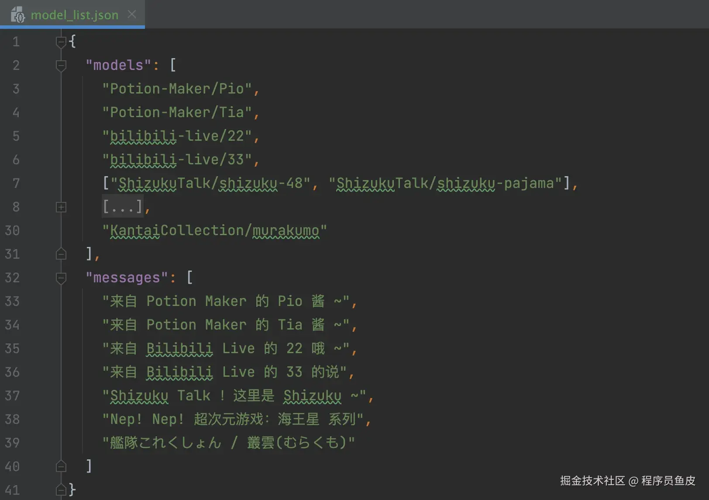Click fold end marker on line 41
Viewport: 709px width, 500px height.
click(61, 490)
